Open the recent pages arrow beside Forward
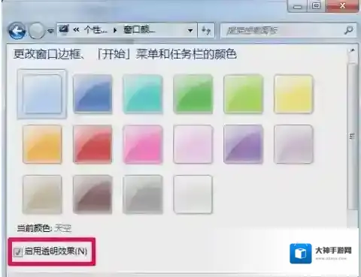 click(51, 31)
